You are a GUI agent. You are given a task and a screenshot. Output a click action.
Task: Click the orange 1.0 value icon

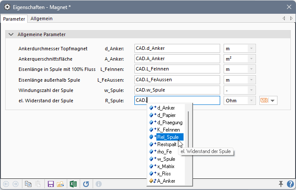coord(264,100)
